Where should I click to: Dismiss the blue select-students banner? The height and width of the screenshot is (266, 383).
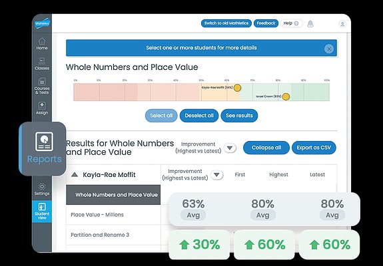point(329,49)
